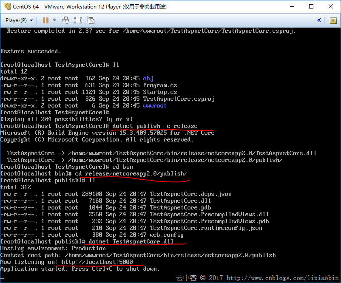Expand the power options dropdown arrow

pos(54,20)
